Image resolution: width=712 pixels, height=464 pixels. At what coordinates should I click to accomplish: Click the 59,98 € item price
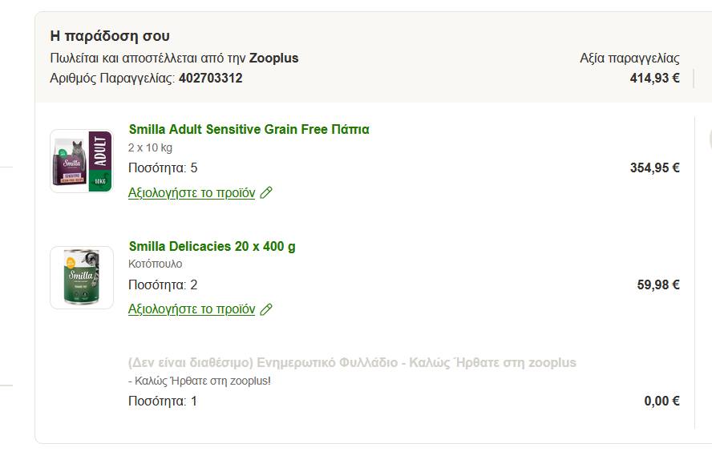pos(658,284)
